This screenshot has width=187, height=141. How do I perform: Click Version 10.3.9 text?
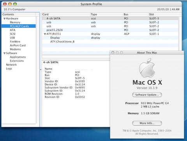[147, 88]
